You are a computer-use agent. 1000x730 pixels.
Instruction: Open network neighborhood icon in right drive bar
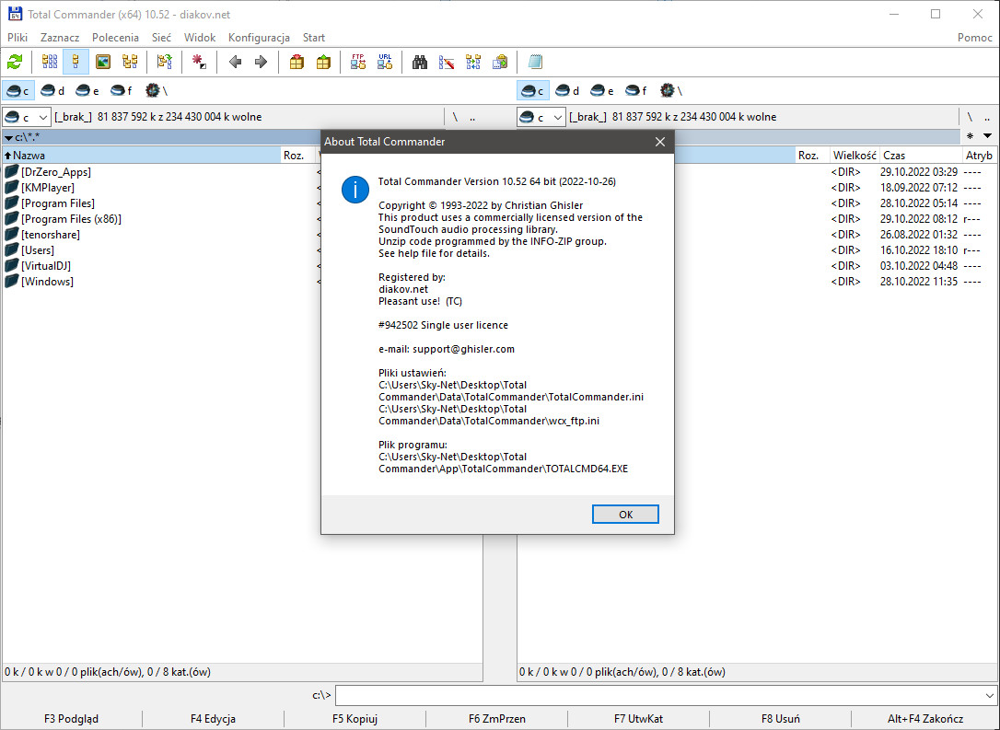coord(671,91)
